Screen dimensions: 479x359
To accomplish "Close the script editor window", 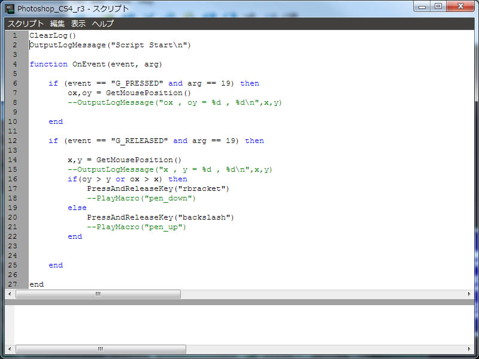I will [460, 7].
